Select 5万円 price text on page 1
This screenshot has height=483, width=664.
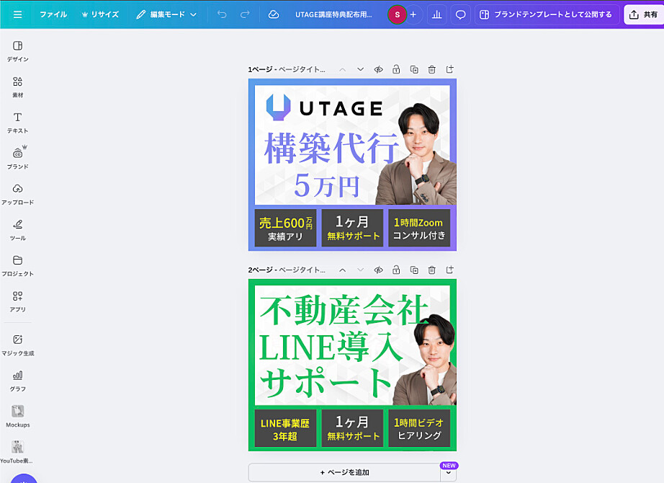pyautogui.click(x=326, y=185)
